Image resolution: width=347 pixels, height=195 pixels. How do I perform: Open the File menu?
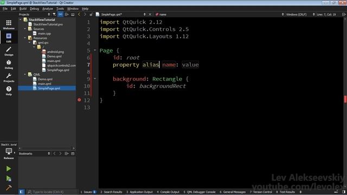click(x=5, y=9)
